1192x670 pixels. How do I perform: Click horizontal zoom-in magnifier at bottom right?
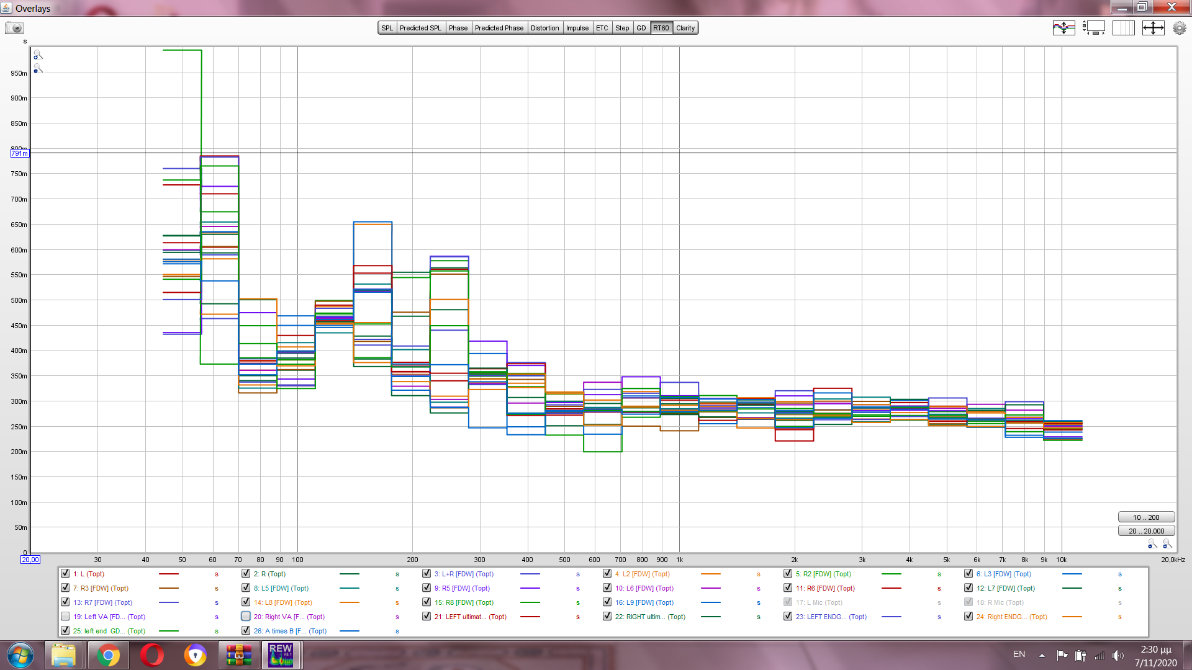1167,544
